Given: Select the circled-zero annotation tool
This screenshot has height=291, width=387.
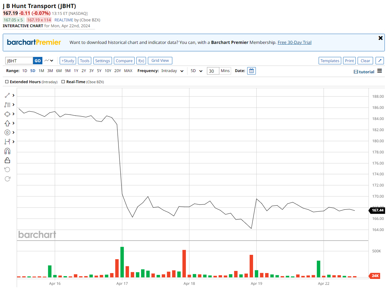Looking at the screenshot, I should coord(7,132).
